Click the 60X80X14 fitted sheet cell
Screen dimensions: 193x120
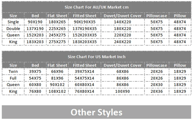click(85, 85)
